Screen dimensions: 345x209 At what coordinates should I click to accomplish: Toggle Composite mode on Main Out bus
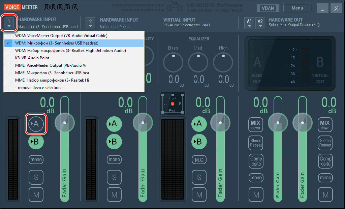tap(256, 161)
